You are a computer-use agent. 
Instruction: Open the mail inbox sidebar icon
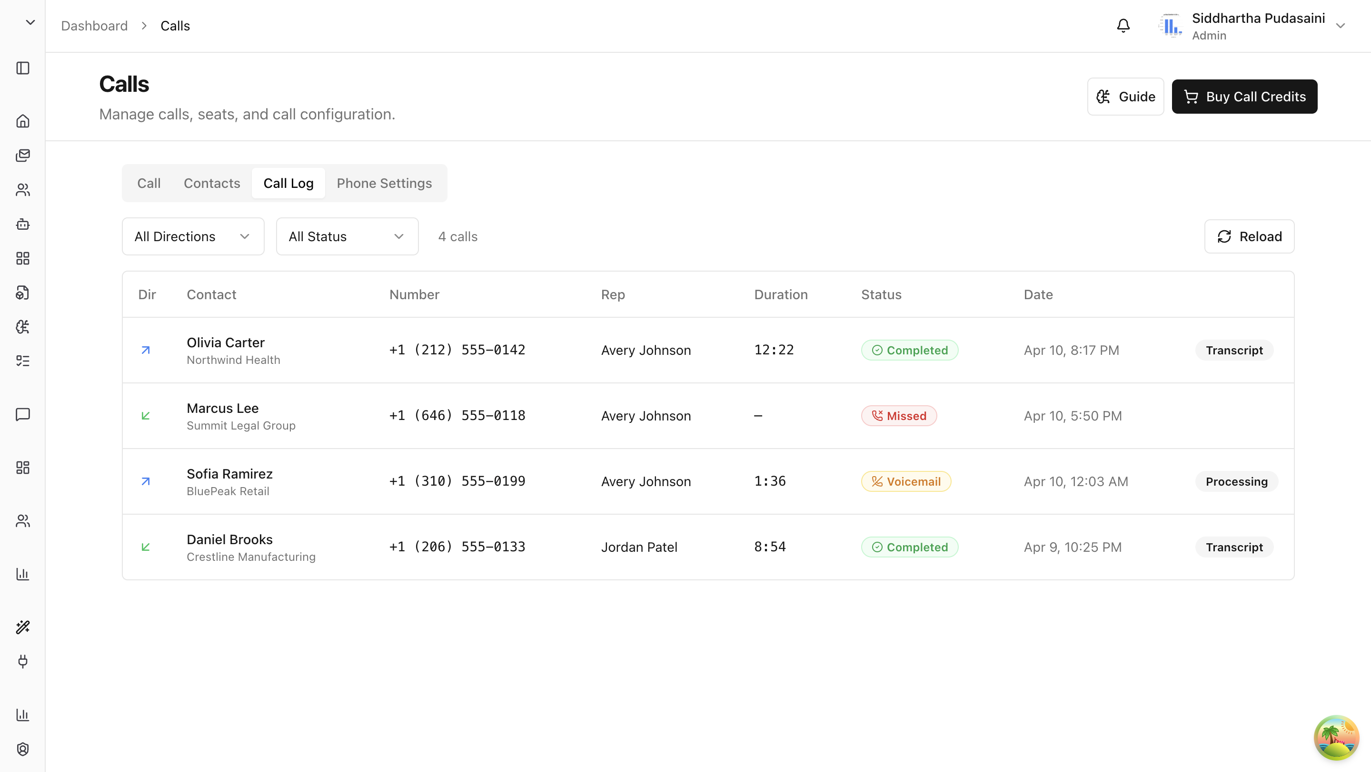[x=22, y=155]
